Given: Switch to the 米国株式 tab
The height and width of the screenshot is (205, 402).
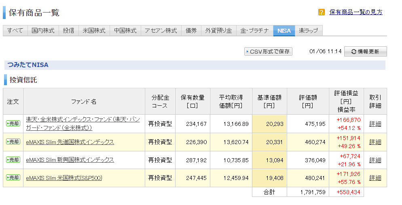Looking at the screenshot, I should point(94,31).
